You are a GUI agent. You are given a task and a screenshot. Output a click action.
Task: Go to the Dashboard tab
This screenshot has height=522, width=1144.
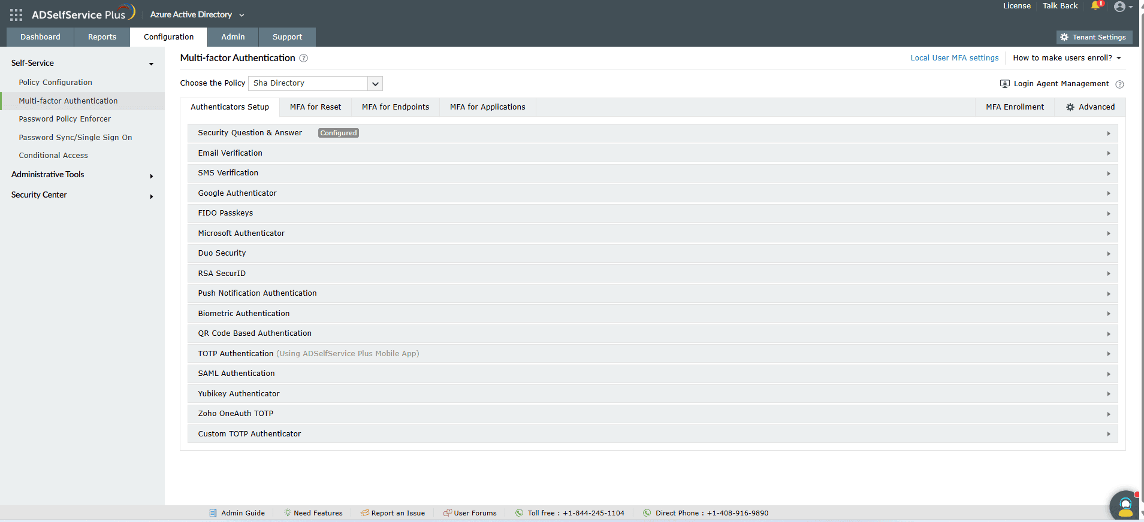(x=40, y=37)
